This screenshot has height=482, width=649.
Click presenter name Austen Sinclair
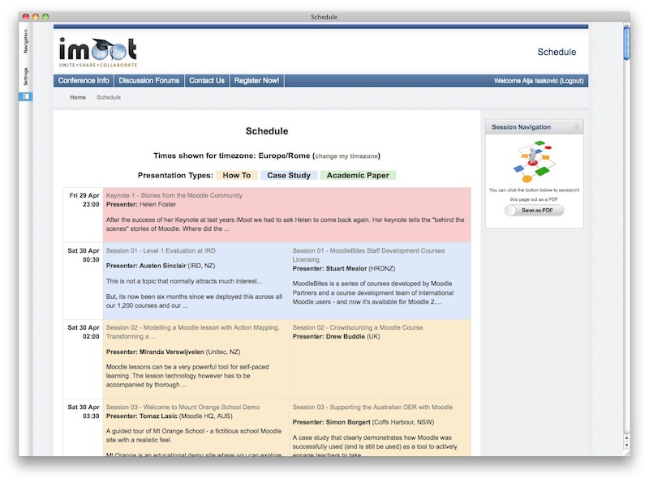click(x=163, y=266)
